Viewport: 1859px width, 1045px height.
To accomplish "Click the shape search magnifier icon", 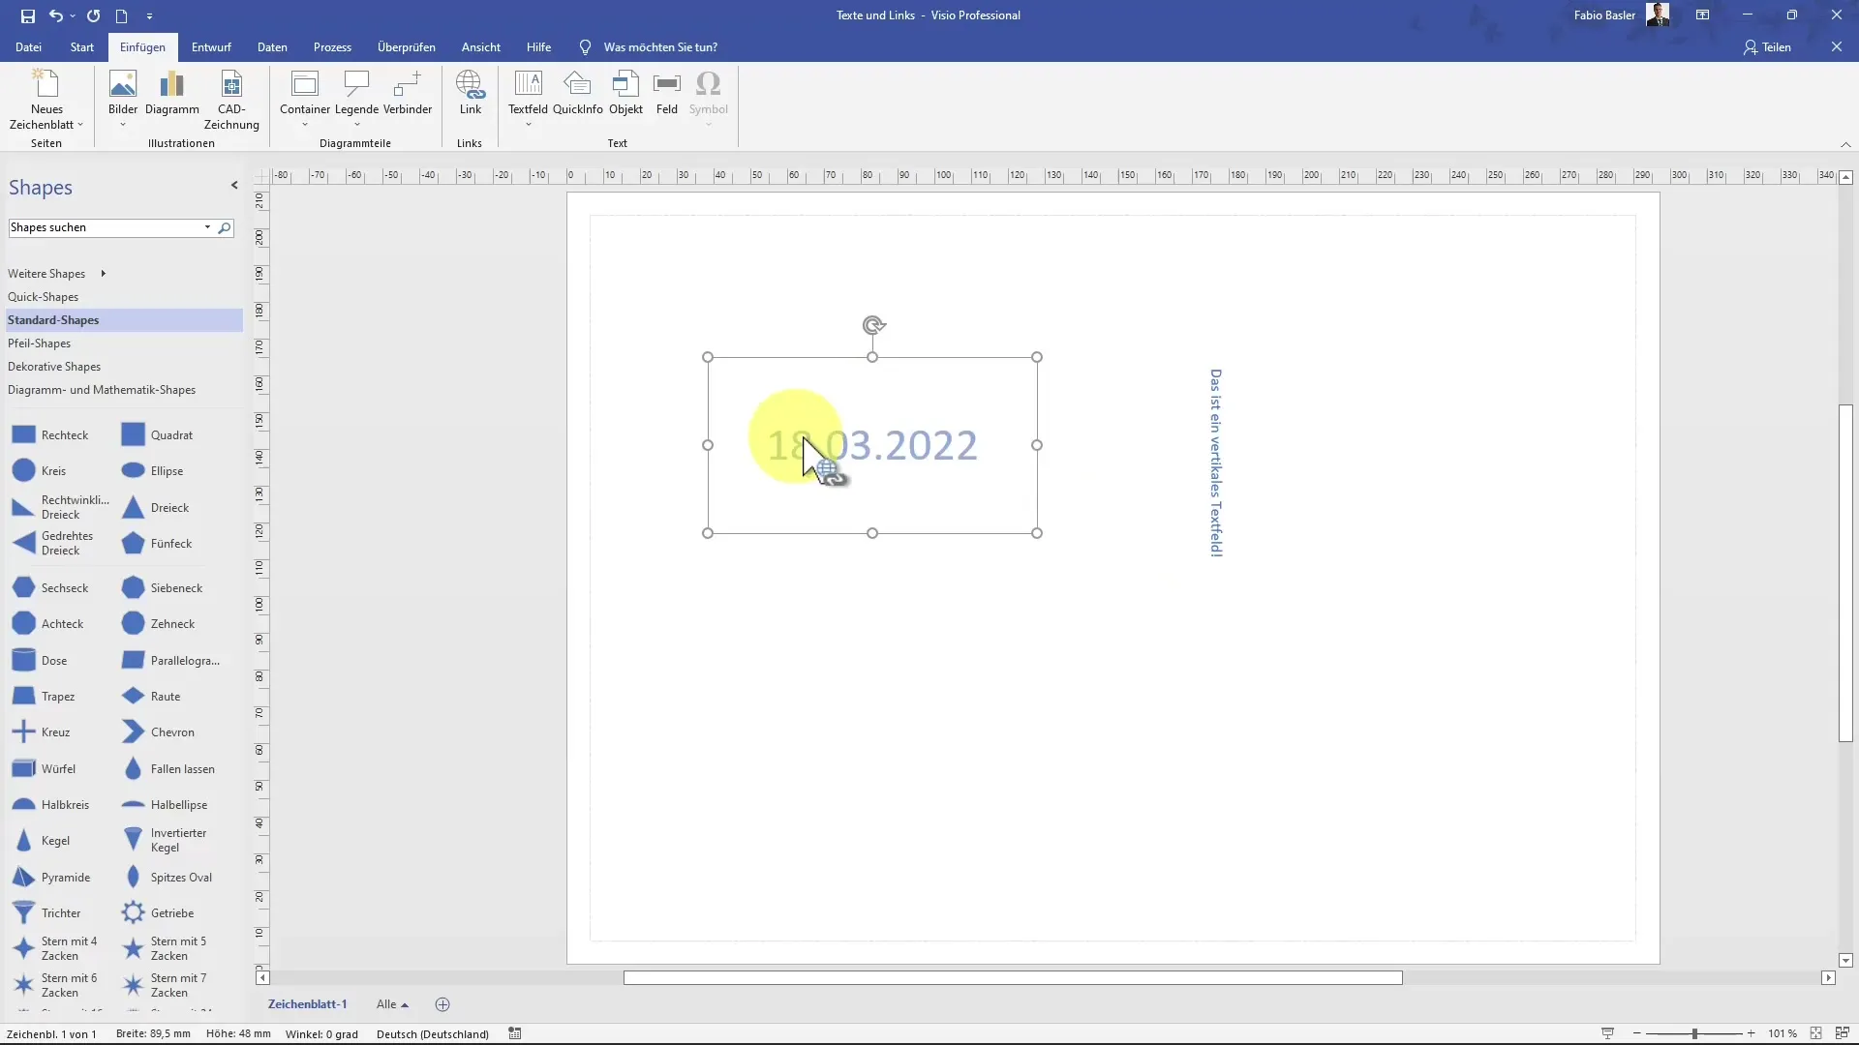I will pos(225,227).
